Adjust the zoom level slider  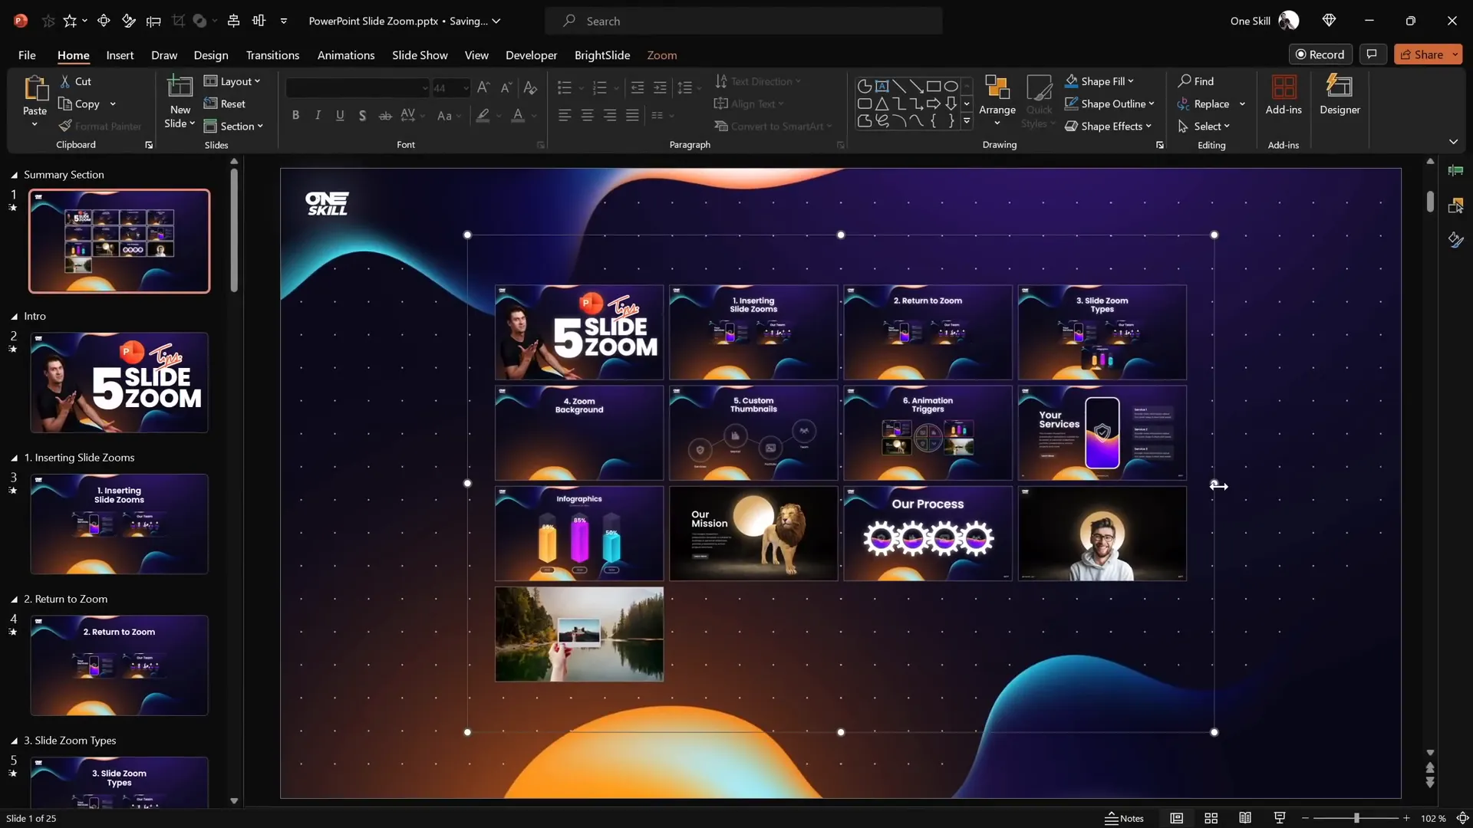pos(1356,818)
